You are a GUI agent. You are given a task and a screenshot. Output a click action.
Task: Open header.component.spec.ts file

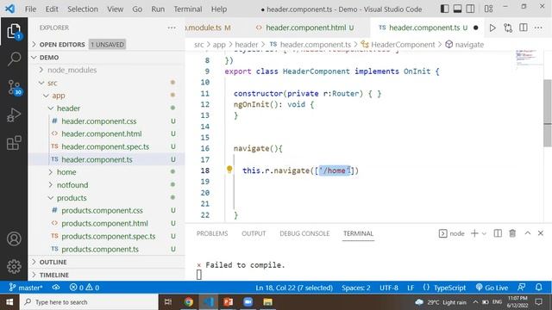(x=107, y=146)
